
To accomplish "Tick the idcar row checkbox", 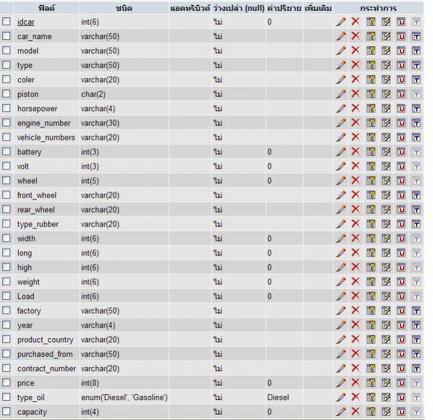I will tap(7, 22).
